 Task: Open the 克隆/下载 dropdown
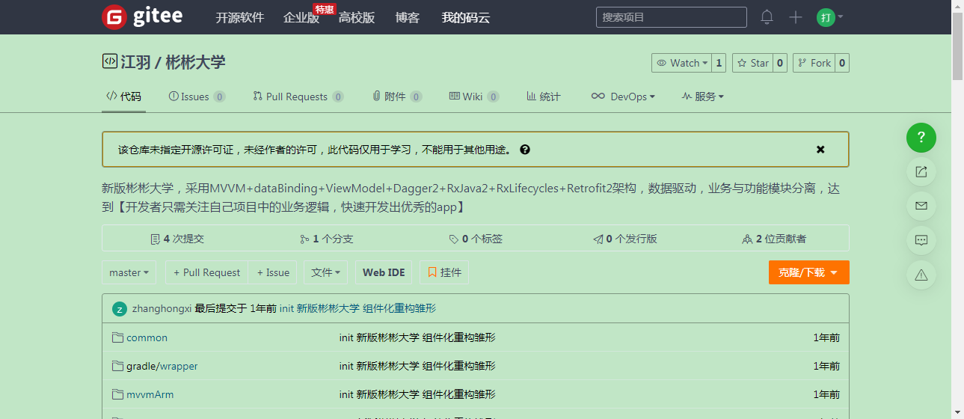pos(808,272)
